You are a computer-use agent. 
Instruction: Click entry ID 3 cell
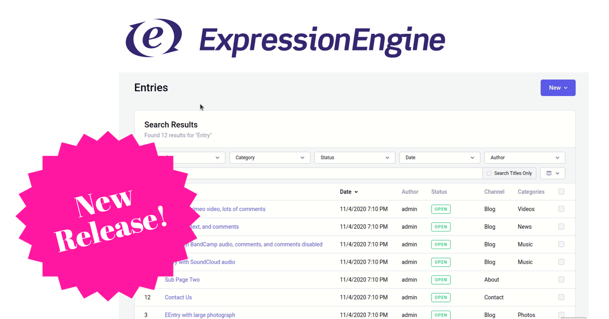pyautogui.click(x=146, y=315)
